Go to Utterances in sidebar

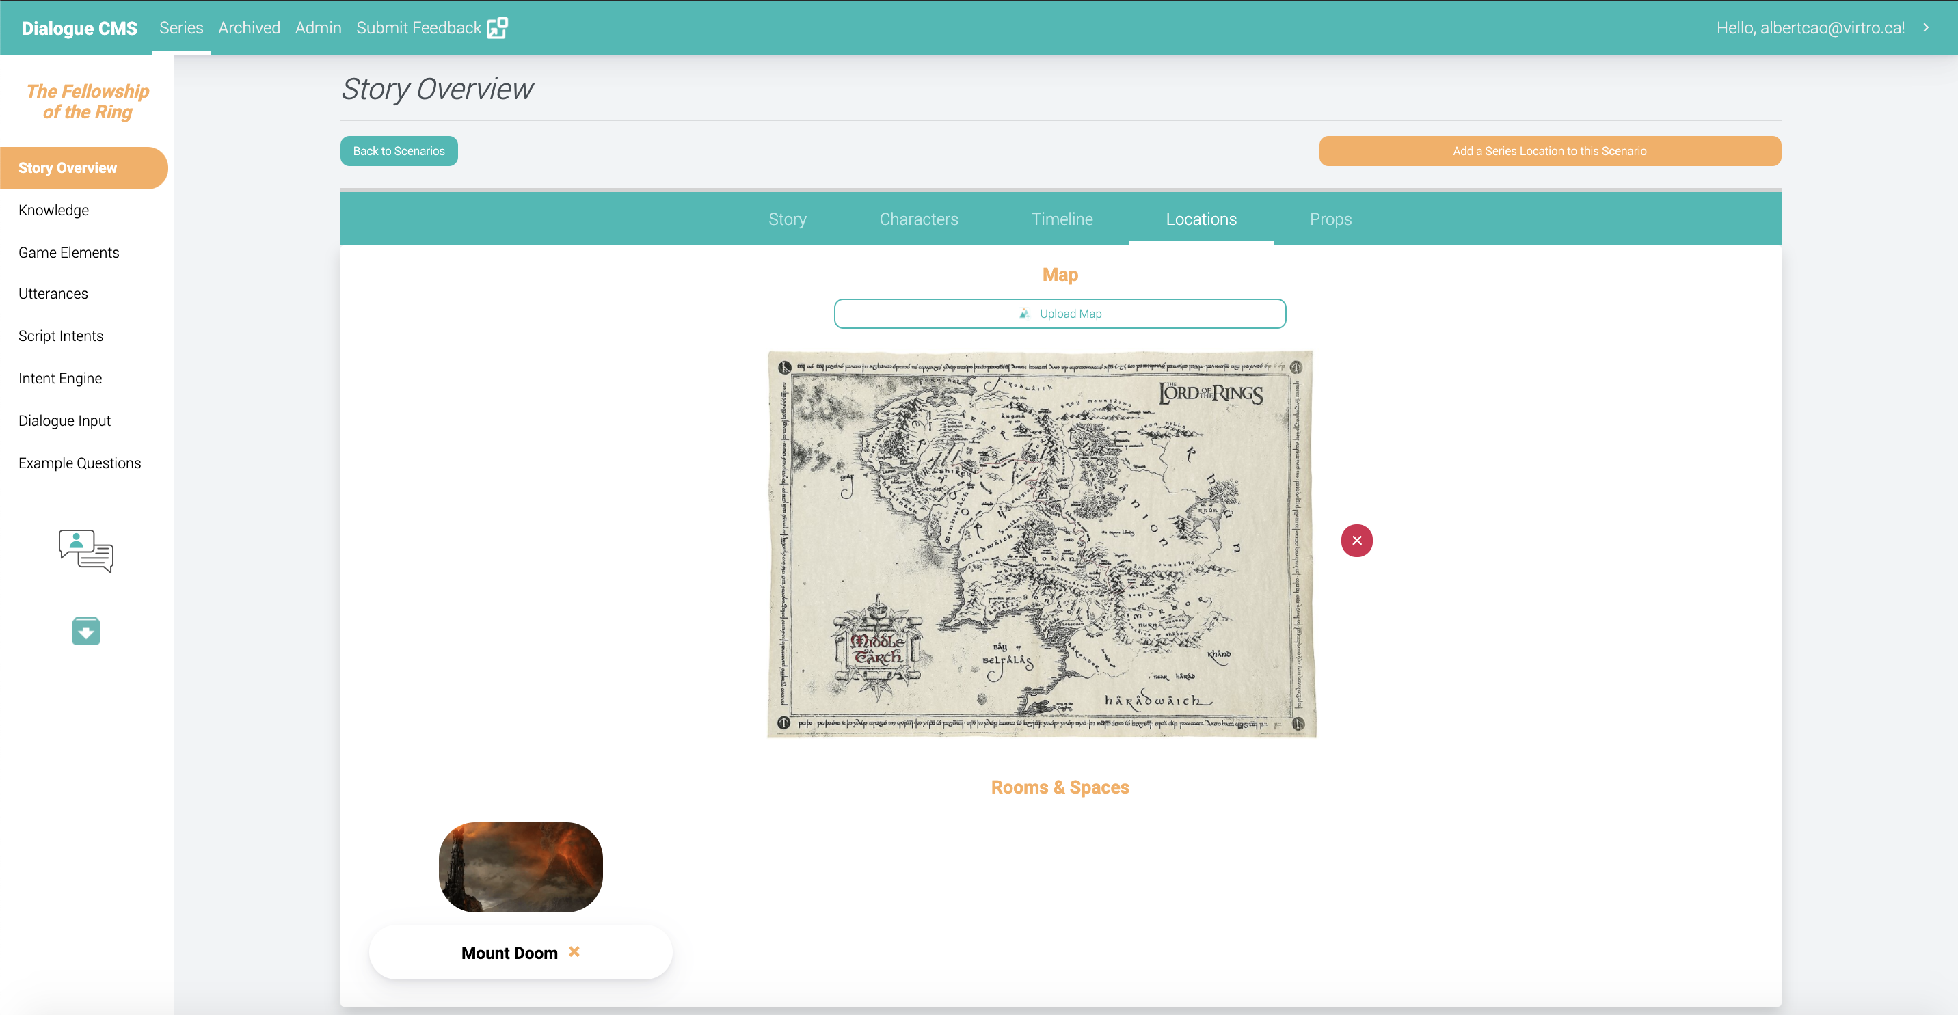(x=53, y=294)
